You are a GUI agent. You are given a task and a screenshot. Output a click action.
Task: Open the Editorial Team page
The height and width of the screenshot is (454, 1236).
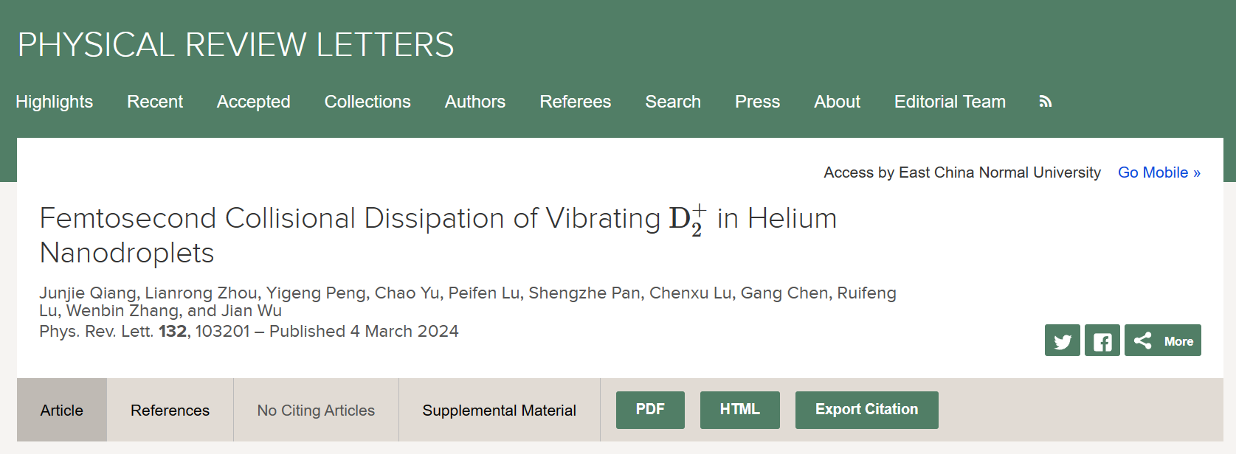coord(950,102)
